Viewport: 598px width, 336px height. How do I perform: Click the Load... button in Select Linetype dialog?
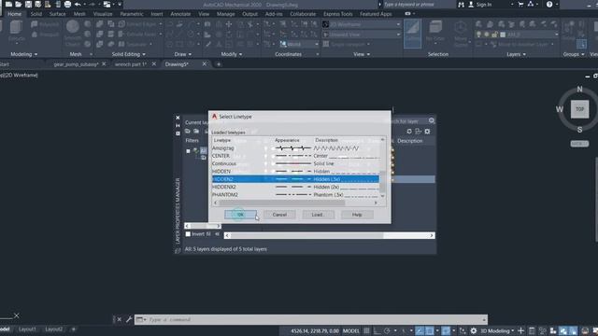(318, 215)
